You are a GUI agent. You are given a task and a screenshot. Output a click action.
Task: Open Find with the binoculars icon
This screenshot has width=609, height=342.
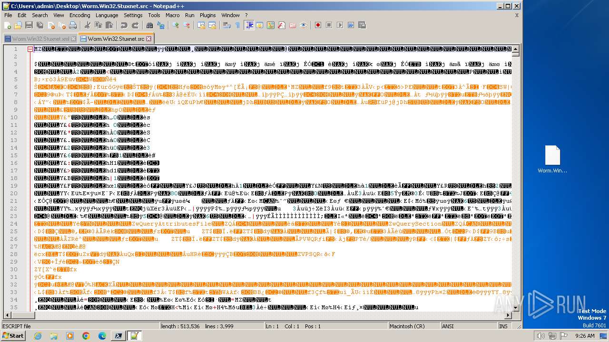coord(150,25)
